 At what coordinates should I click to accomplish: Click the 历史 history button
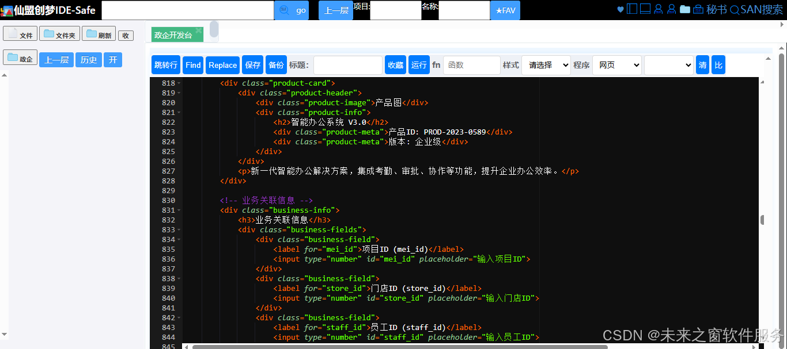[89, 60]
